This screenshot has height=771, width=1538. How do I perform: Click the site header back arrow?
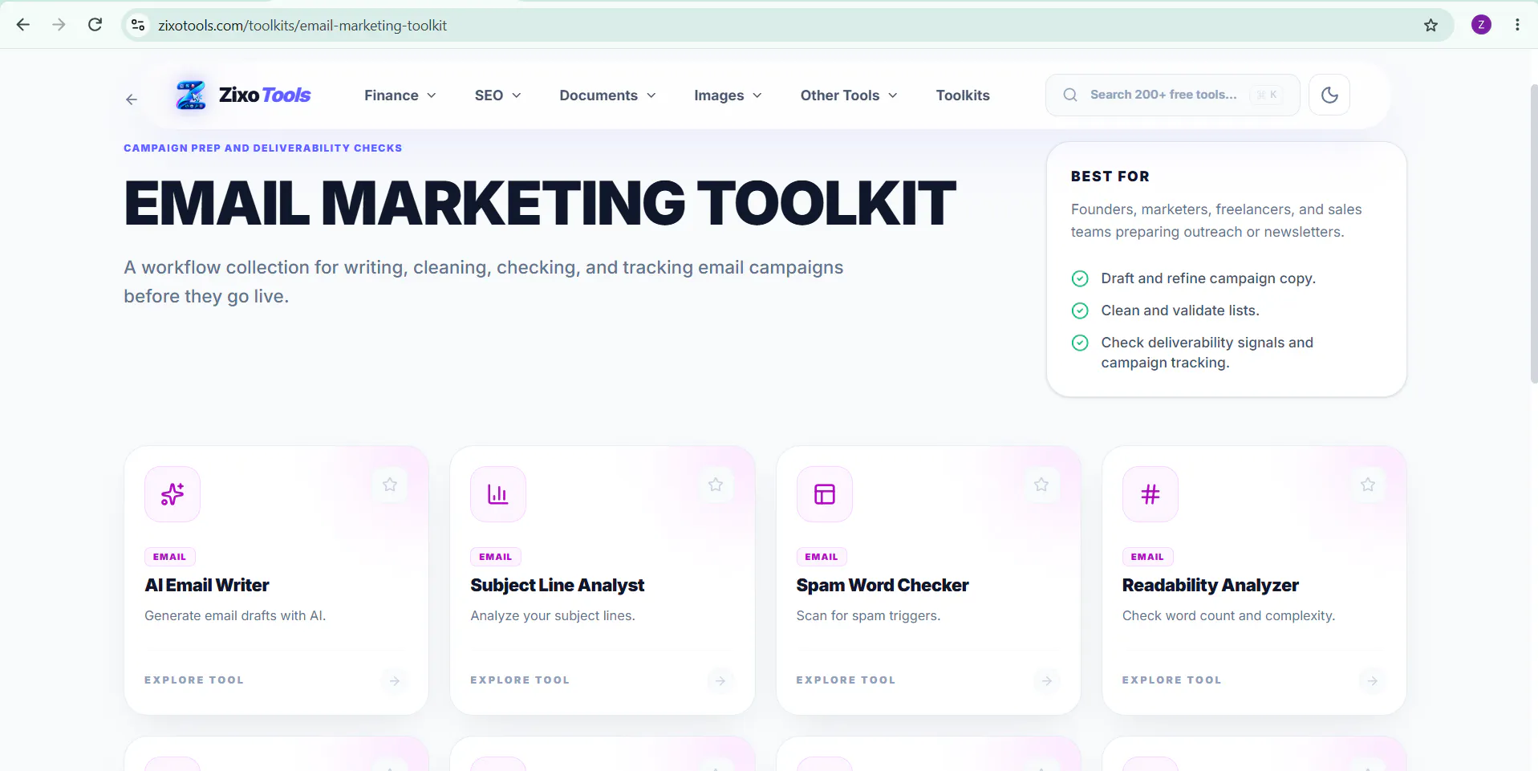click(132, 99)
